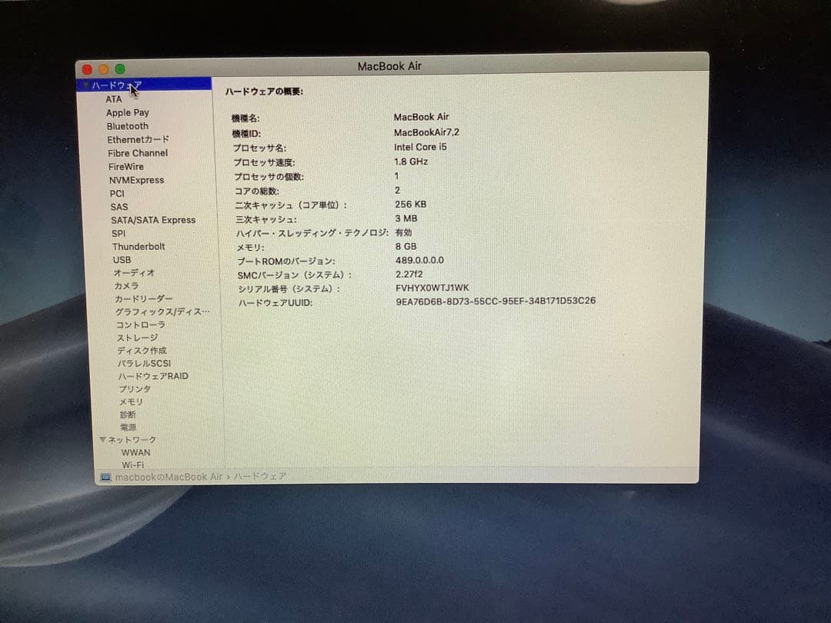Screen dimensions: 831x623
Task: Open the NVMExpress section
Action: [x=137, y=179]
